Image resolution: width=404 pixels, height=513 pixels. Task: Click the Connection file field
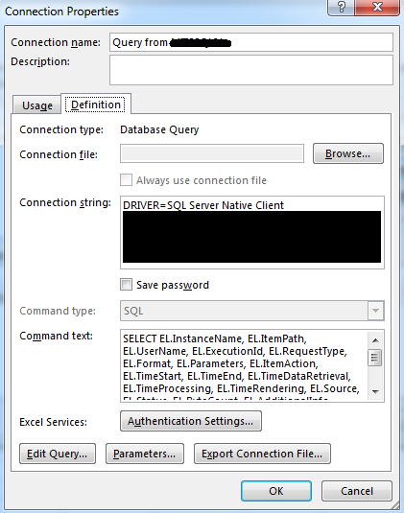coord(212,153)
